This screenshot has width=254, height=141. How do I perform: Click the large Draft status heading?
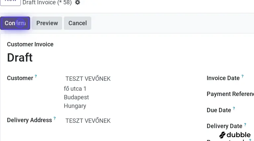[x=20, y=58]
